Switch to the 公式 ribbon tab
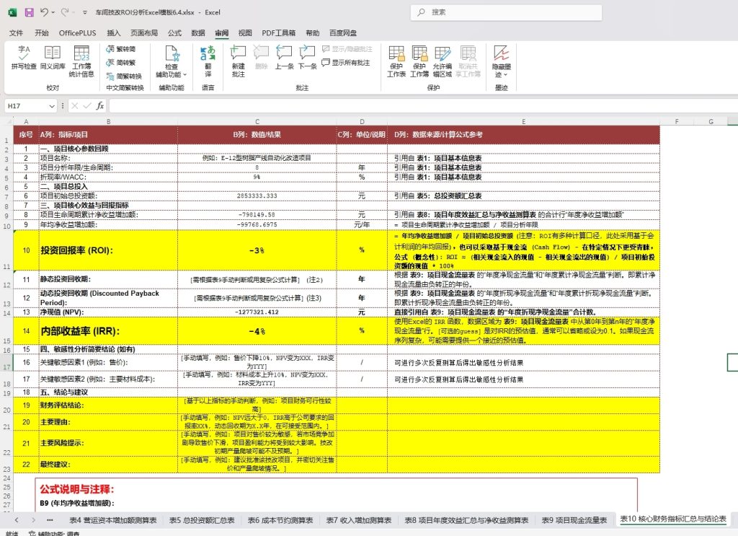Viewport: 738px width, 536px height. tap(174, 32)
